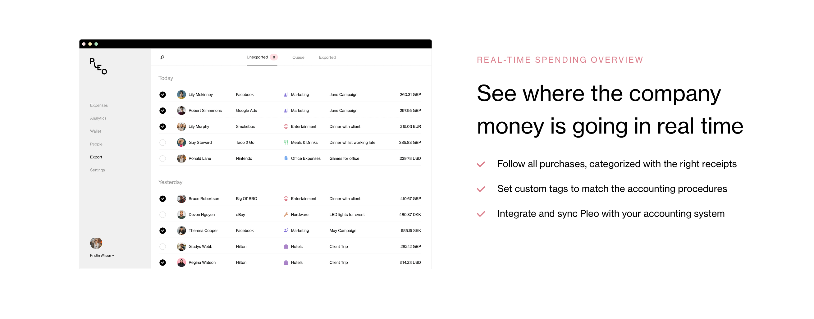
Task: Click the Taco 2 Go merchant
Action: click(x=245, y=143)
